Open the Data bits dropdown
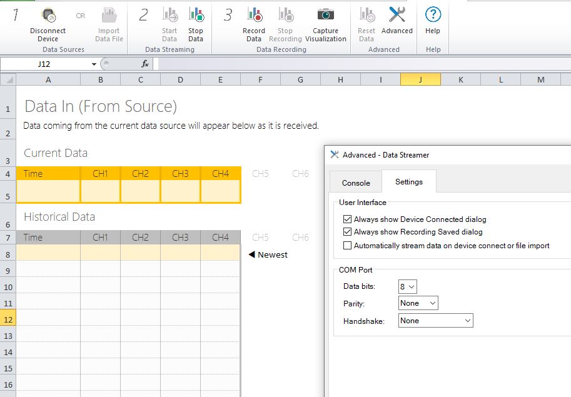Image resolution: width=571 pixels, height=397 pixels. pyautogui.click(x=408, y=287)
